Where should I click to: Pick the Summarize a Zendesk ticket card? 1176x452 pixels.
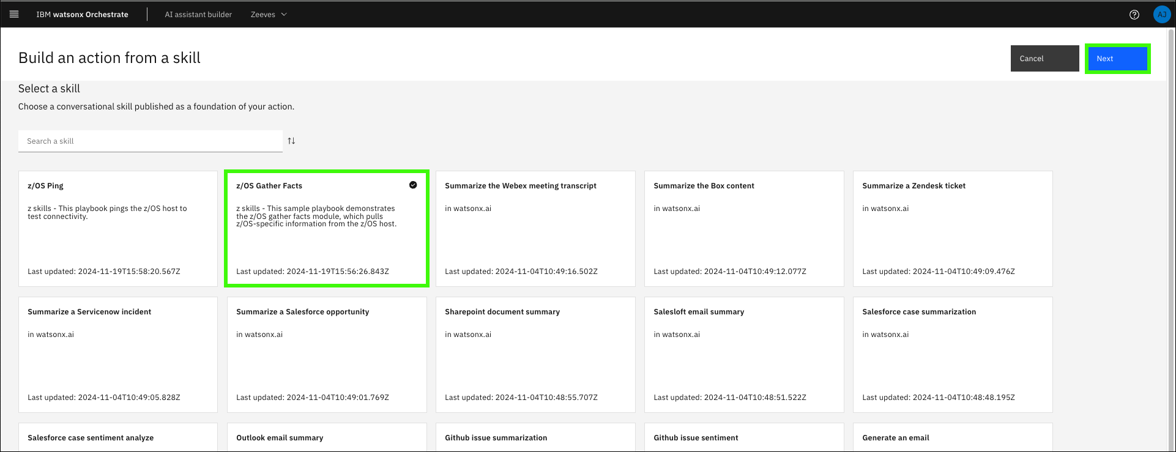(x=953, y=228)
